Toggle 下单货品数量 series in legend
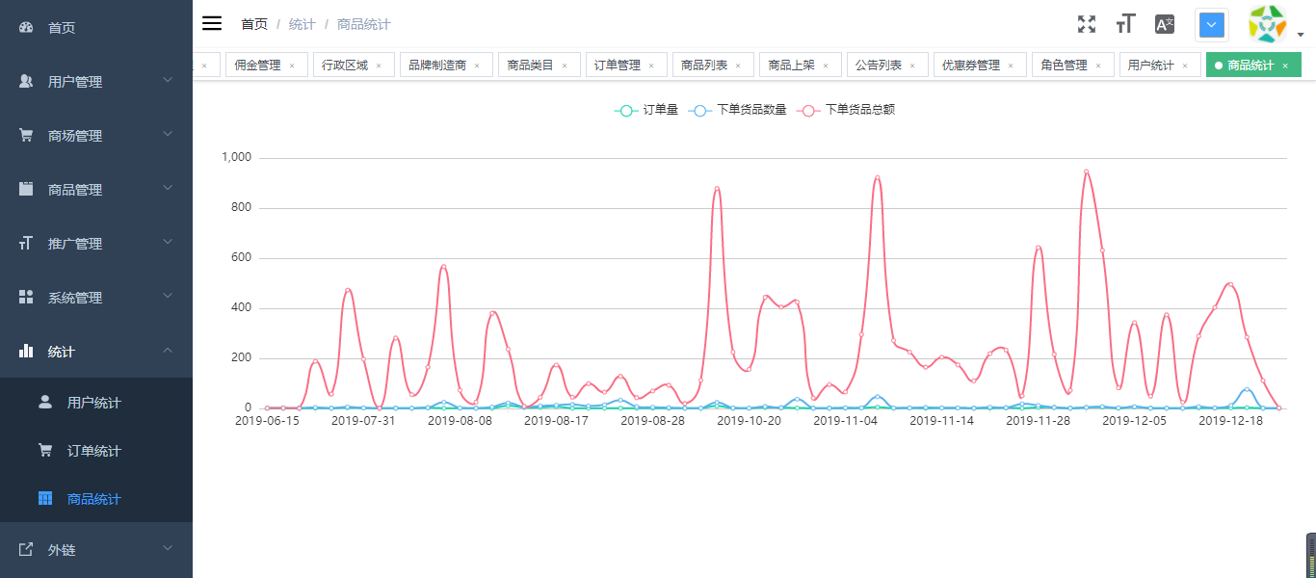1316x578 pixels. click(x=738, y=110)
